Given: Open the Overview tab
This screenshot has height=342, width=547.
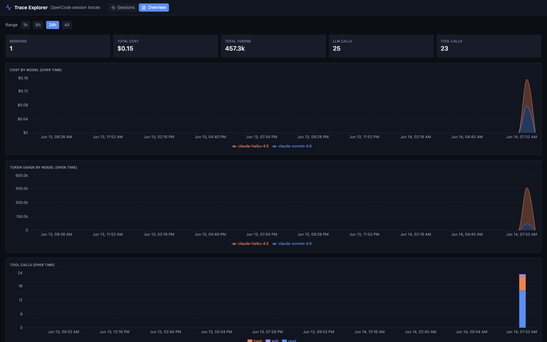Looking at the screenshot, I should point(154,8).
